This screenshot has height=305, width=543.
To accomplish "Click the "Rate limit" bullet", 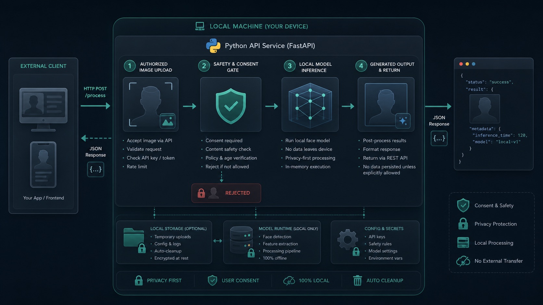I will pyautogui.click(x=137, y=167).
